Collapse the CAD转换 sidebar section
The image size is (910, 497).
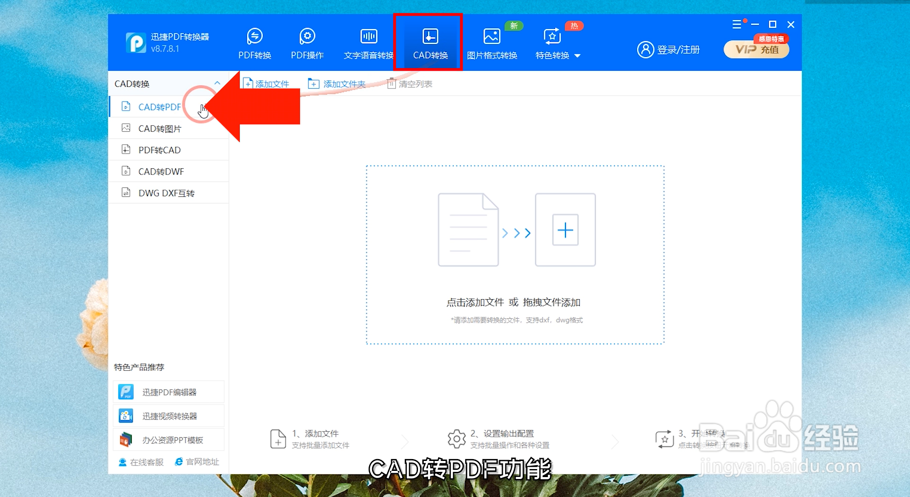click(x=217, y=83)
